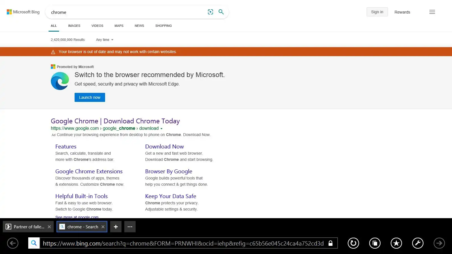Screen dimensions: 452x254
Task: Select the 'chrome - Search' tab
Action: [x=82, y=227]
